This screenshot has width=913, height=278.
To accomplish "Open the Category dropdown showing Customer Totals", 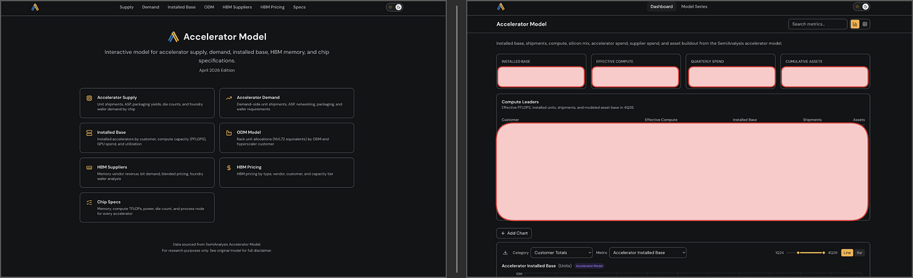I will coord(561,252).
